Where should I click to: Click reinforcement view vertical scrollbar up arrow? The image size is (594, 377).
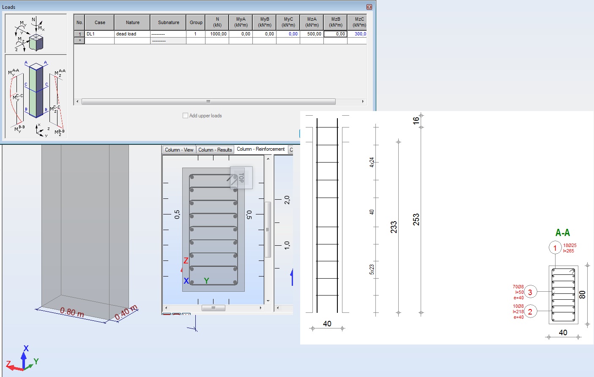point(268,158)
